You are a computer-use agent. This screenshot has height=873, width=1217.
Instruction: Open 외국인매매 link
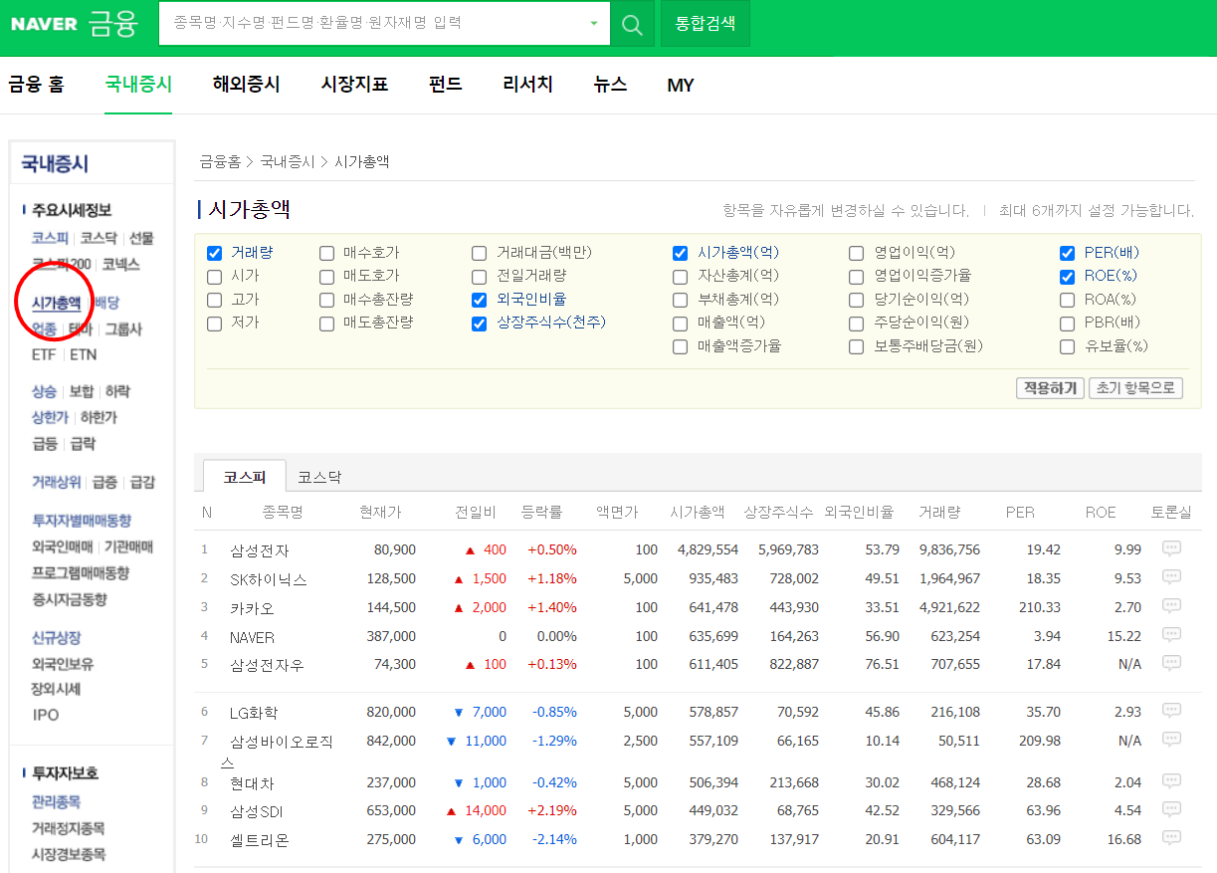pyautogui.click(x=62, y=546)
